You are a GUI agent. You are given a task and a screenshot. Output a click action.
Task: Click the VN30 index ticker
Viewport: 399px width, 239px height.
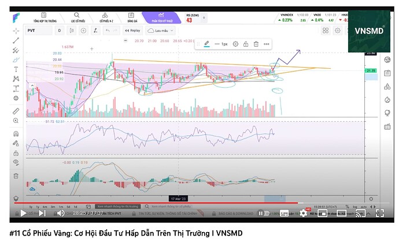coord(324,17)
